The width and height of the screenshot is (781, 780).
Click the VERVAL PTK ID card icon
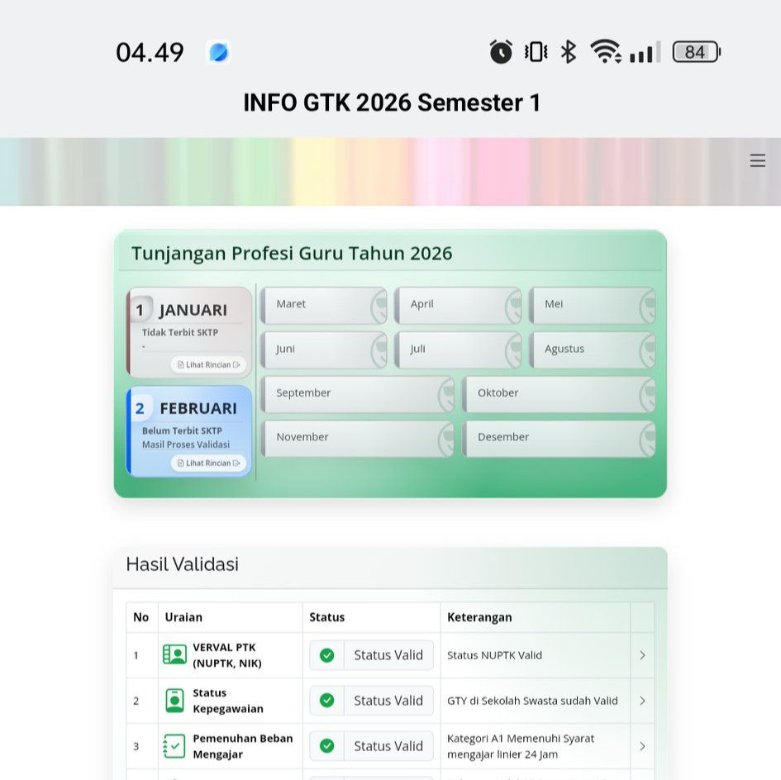click(175, 654)
